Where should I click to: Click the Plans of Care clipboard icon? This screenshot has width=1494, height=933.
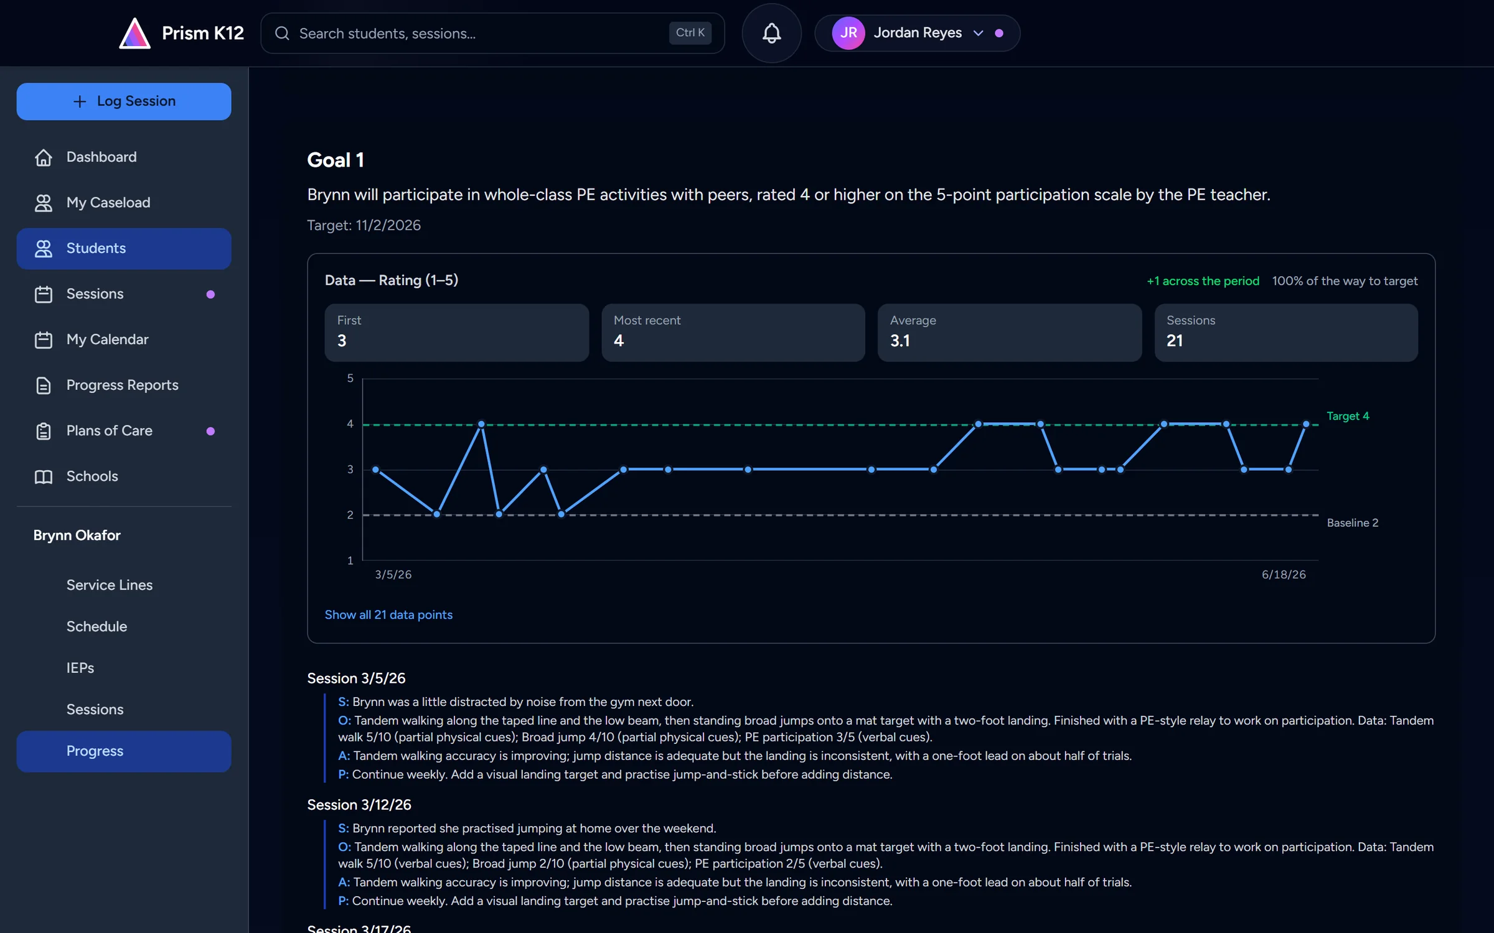[x=44, y=431]
